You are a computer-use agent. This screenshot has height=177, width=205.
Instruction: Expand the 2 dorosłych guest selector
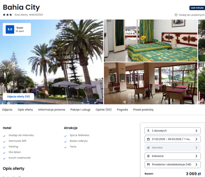pos(172,131)
